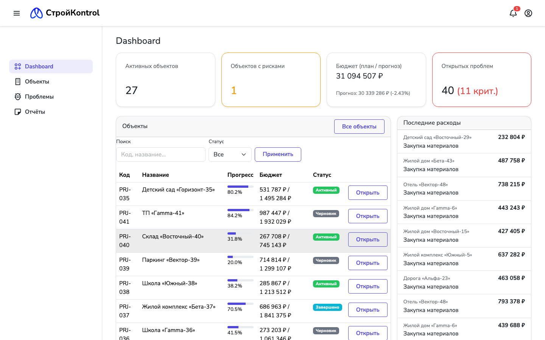Open Объекты section in sidebar
This screenshot has height=340, width=545.
tap(51, 82)
